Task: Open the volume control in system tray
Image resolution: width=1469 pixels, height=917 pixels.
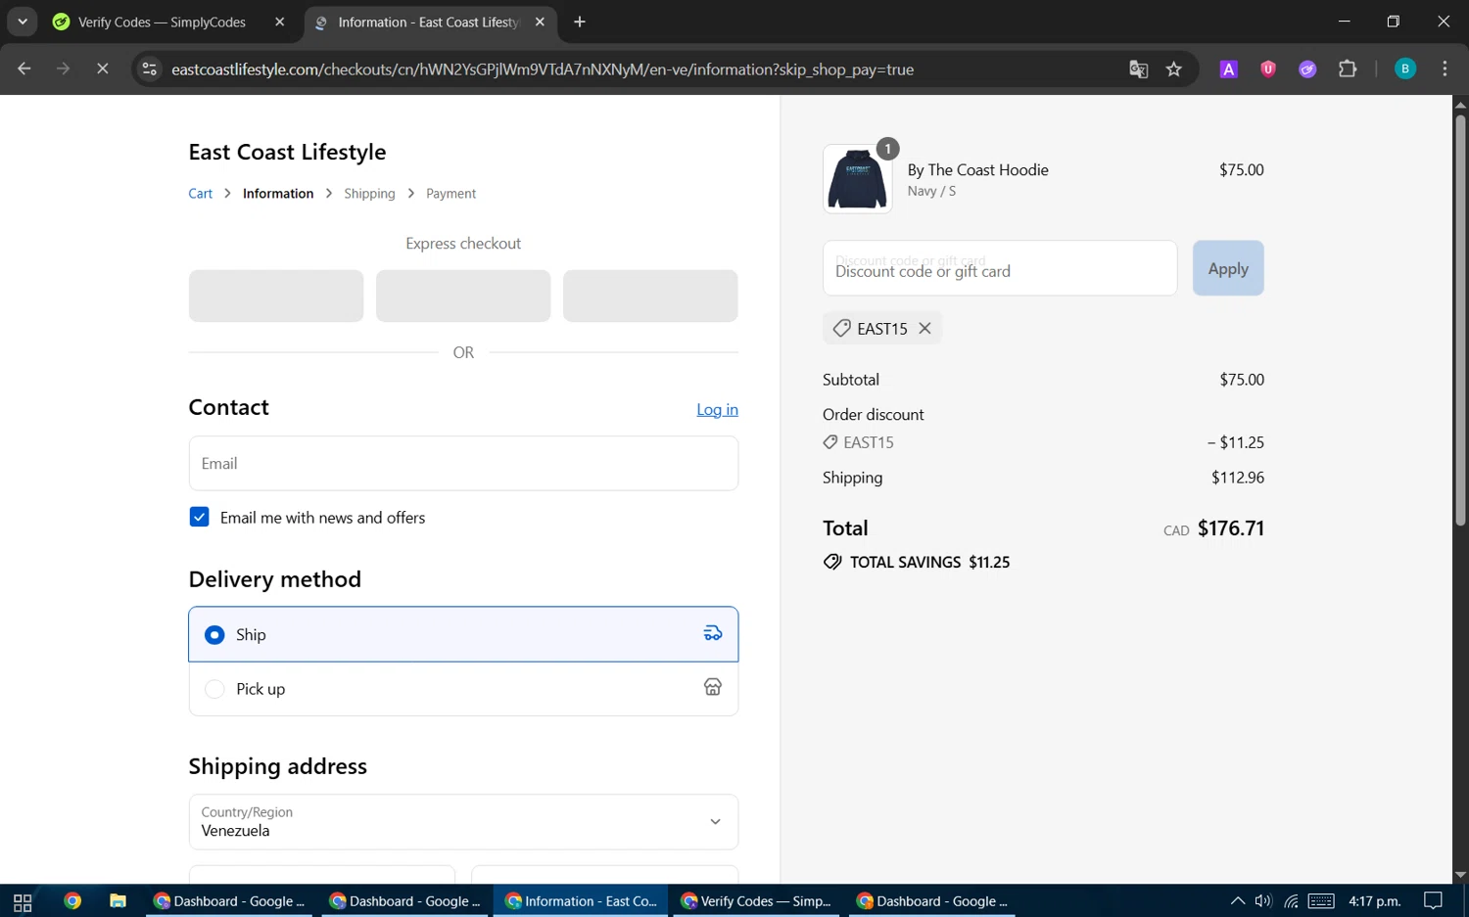Action: coord(1263,901)
